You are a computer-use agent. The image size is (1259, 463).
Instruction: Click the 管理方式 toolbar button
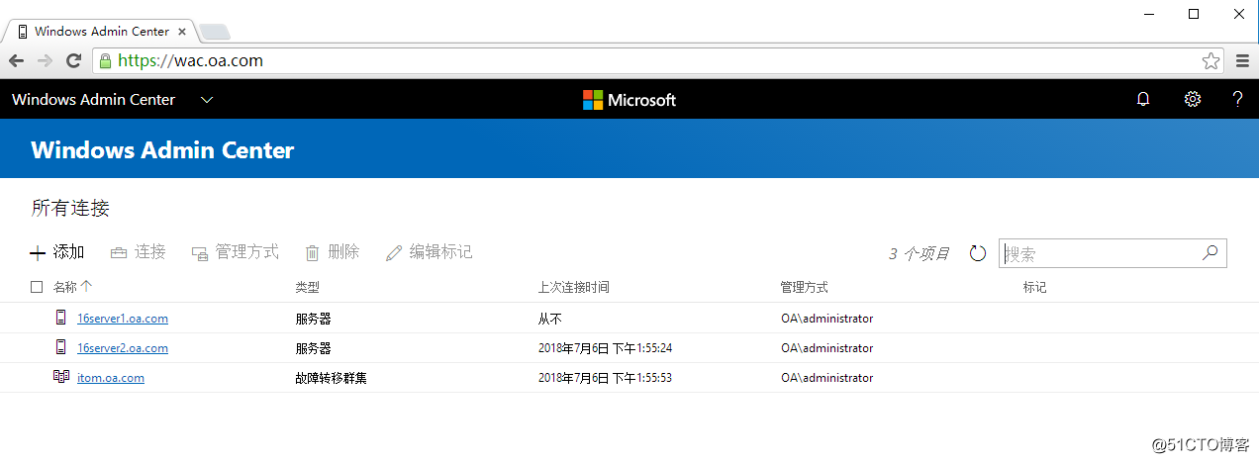235,252
